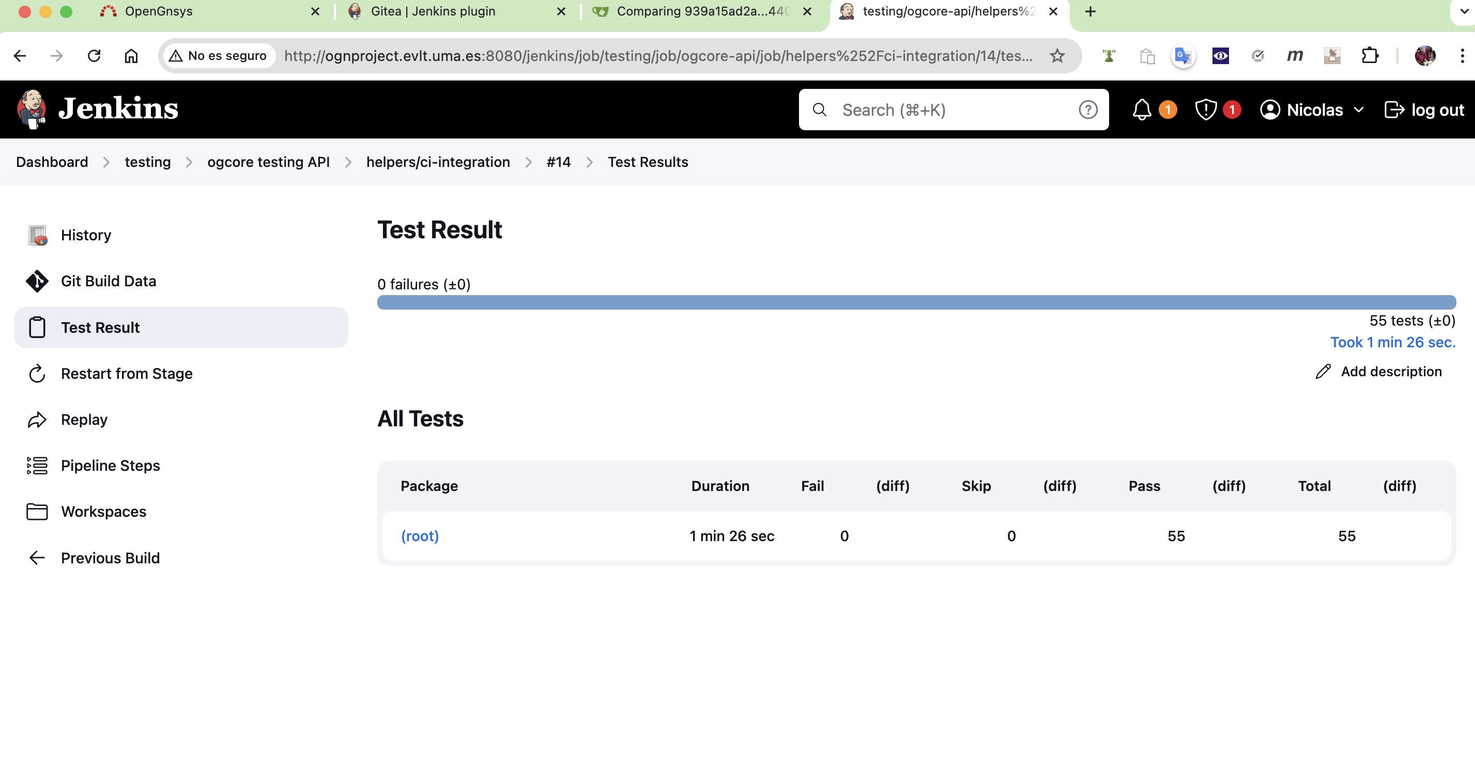Sort by the Duration column header
Image resolution: width=1475 pixels, height=768 pixels.
coord(720,486)
